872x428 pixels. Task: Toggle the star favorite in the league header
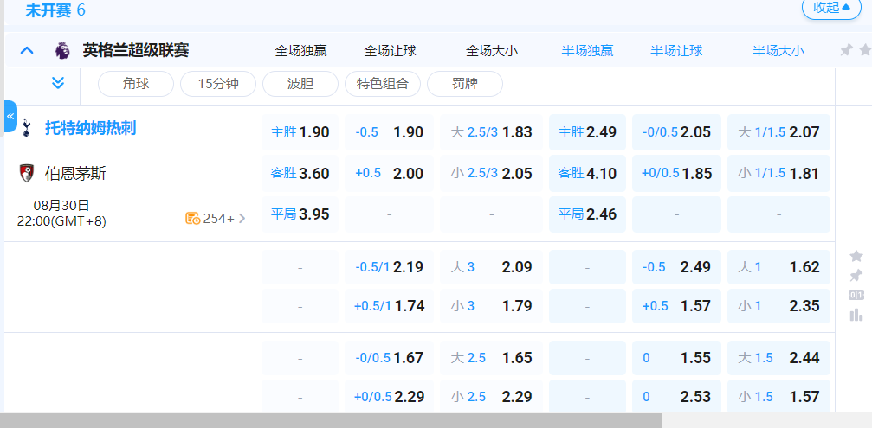[864, 50]
